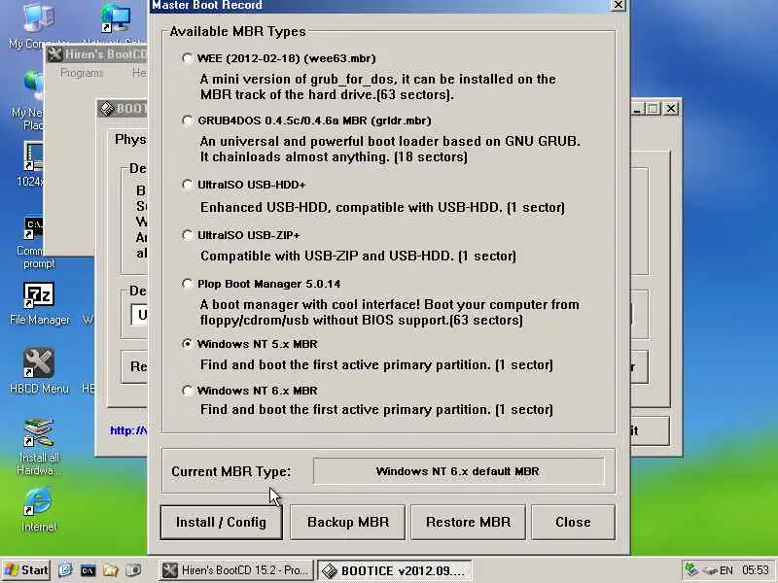The height and width of the screenshot is (583, 778).
Task: Click the network tray icon
Action: tap(690, 569)
